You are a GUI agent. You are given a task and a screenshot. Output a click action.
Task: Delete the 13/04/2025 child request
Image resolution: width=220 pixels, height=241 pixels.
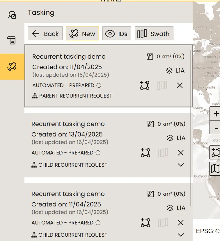coord(181,153)
